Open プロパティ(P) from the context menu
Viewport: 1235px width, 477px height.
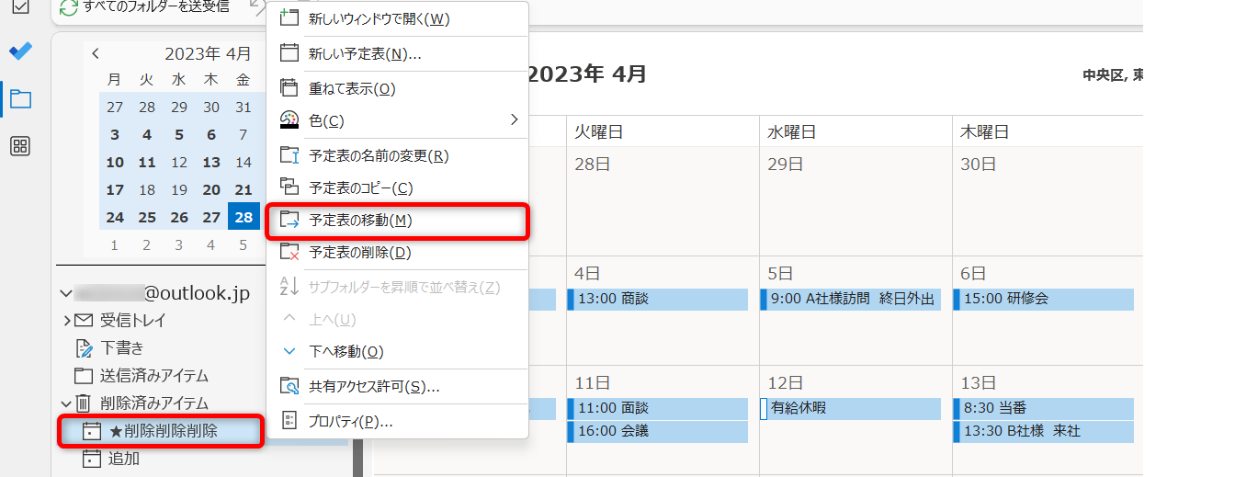[351, 422]
